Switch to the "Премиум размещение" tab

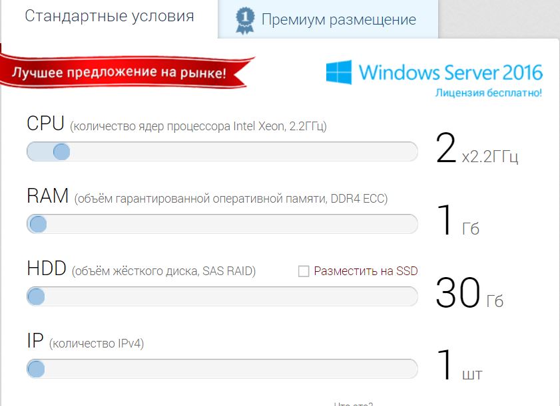[328, 19]
